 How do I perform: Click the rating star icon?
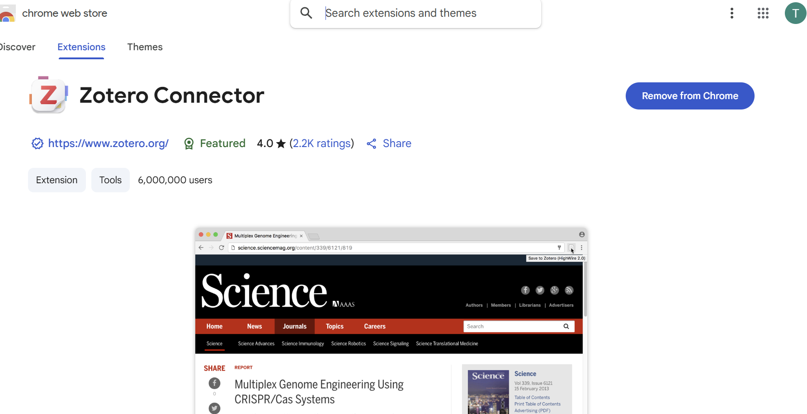(281, 144)
